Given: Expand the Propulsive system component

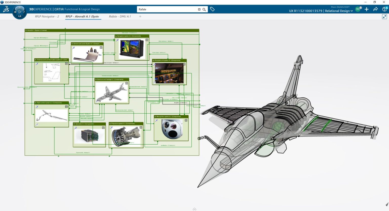Looking at the screenshot, I should click(x=141, y=127).
